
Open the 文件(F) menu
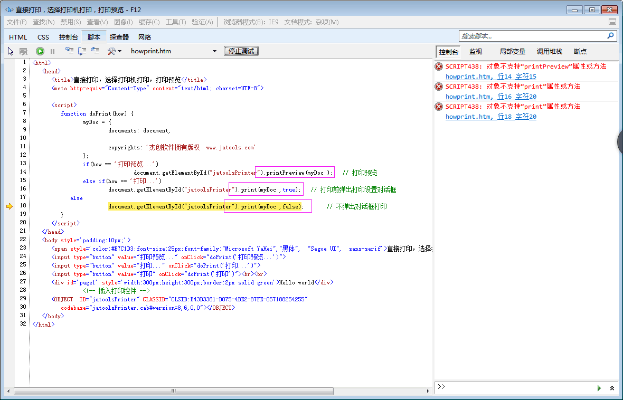pos(17,22)
